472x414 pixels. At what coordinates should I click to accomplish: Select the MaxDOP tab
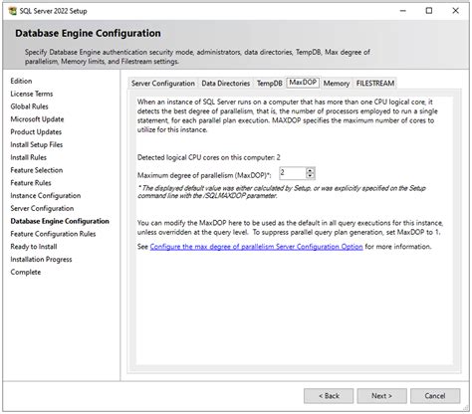[x=303, y=83]
